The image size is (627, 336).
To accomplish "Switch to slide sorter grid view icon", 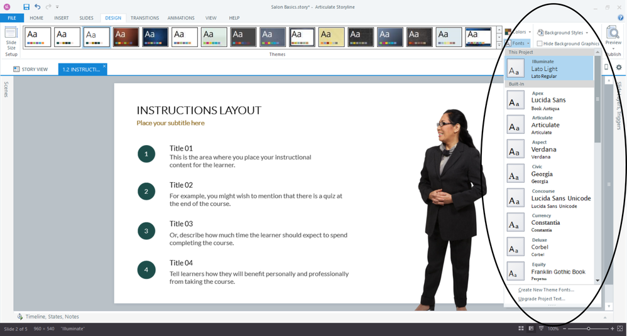I will (x=521, y=328).
